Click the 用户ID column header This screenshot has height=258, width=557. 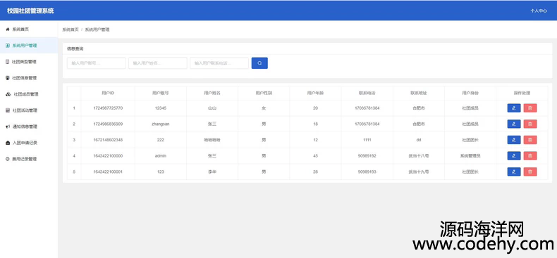(x=108, y=93)
